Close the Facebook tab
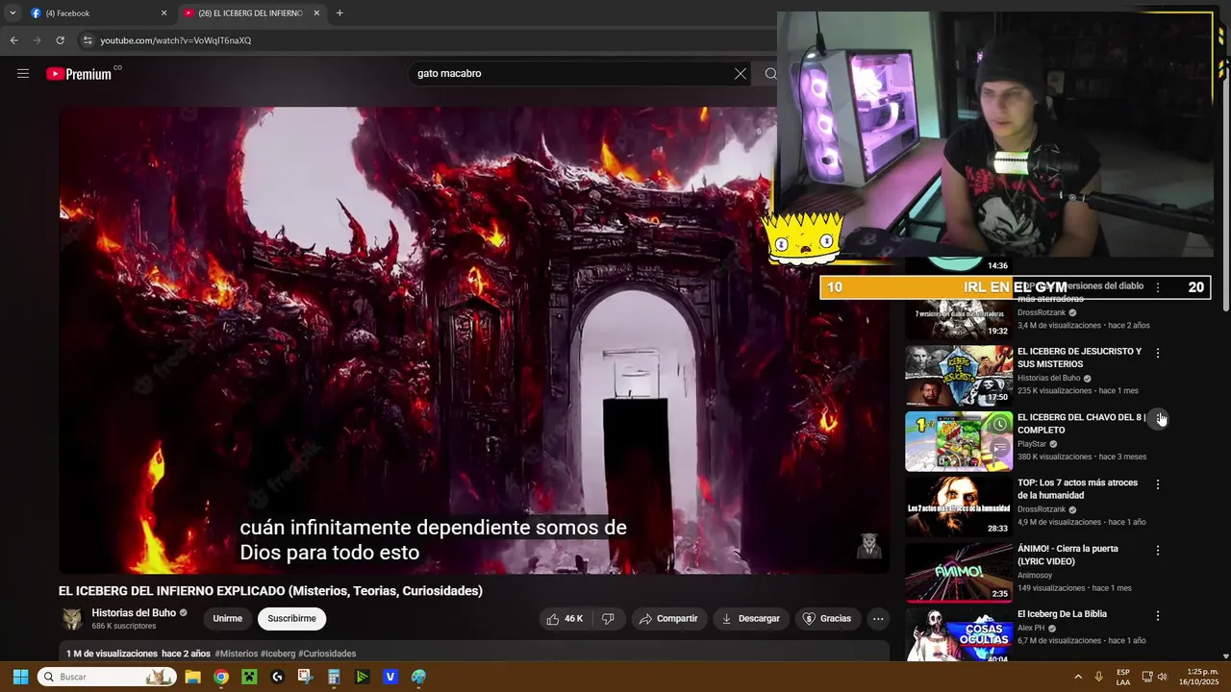 click(x=163, y=13)
